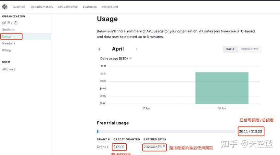Select Usage in the sidebar

pyautogui.click(x=7, y=37)
